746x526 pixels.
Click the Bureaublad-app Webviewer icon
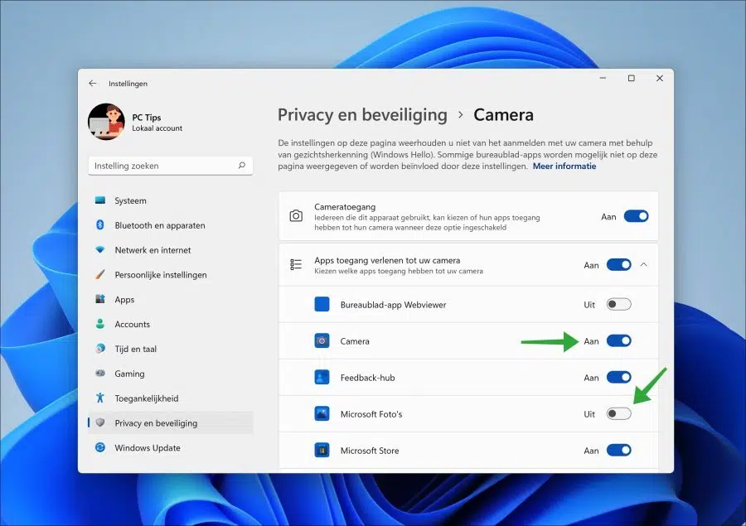(x=322, y=304)
